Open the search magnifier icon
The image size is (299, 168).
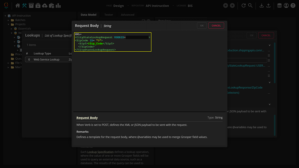pyautogui.click(x=250, y=6)
